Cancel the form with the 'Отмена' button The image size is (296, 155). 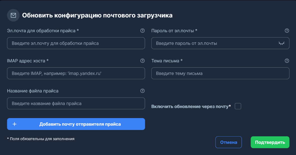(x=228, y=142)
